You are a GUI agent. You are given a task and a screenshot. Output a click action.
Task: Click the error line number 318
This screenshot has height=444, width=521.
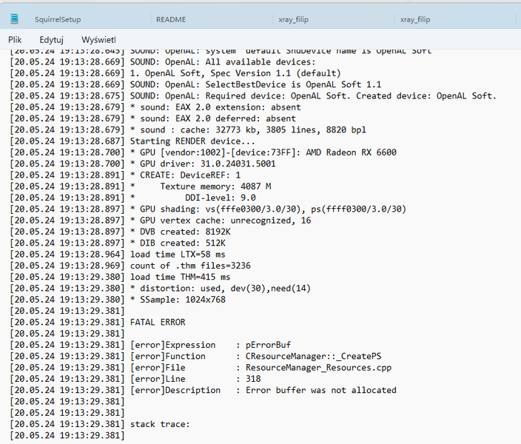coord(253,379)
